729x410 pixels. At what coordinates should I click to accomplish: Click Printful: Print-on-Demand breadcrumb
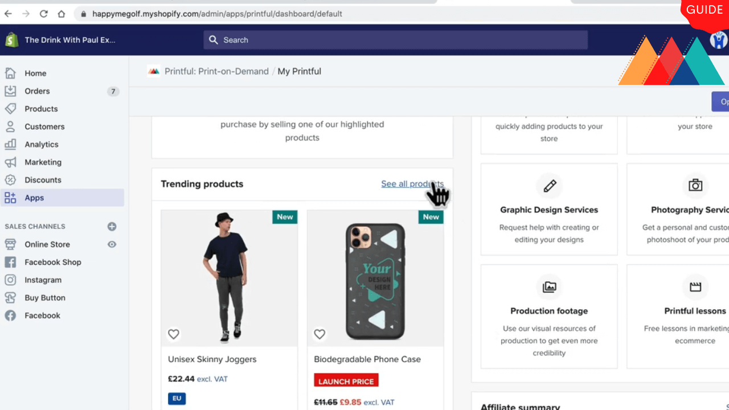click(216, 71)
